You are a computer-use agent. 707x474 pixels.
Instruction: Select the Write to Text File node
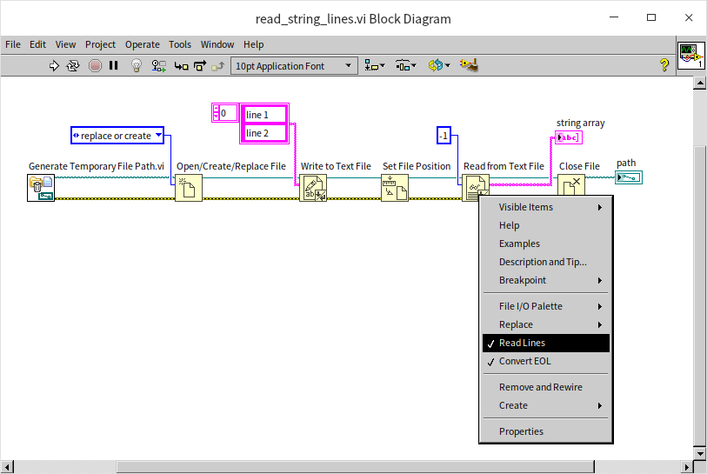pyautogui.click(x=313, y=188)
